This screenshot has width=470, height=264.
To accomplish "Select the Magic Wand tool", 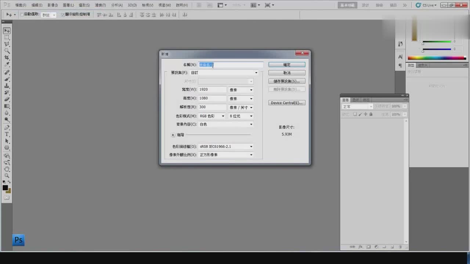I will pyautogui.click(x=7, y=51).
